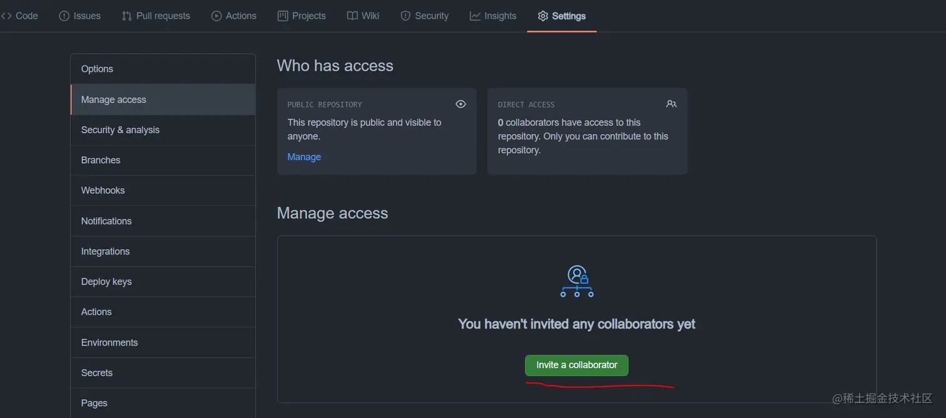Click the Manage visibility link

click(304, 157)
